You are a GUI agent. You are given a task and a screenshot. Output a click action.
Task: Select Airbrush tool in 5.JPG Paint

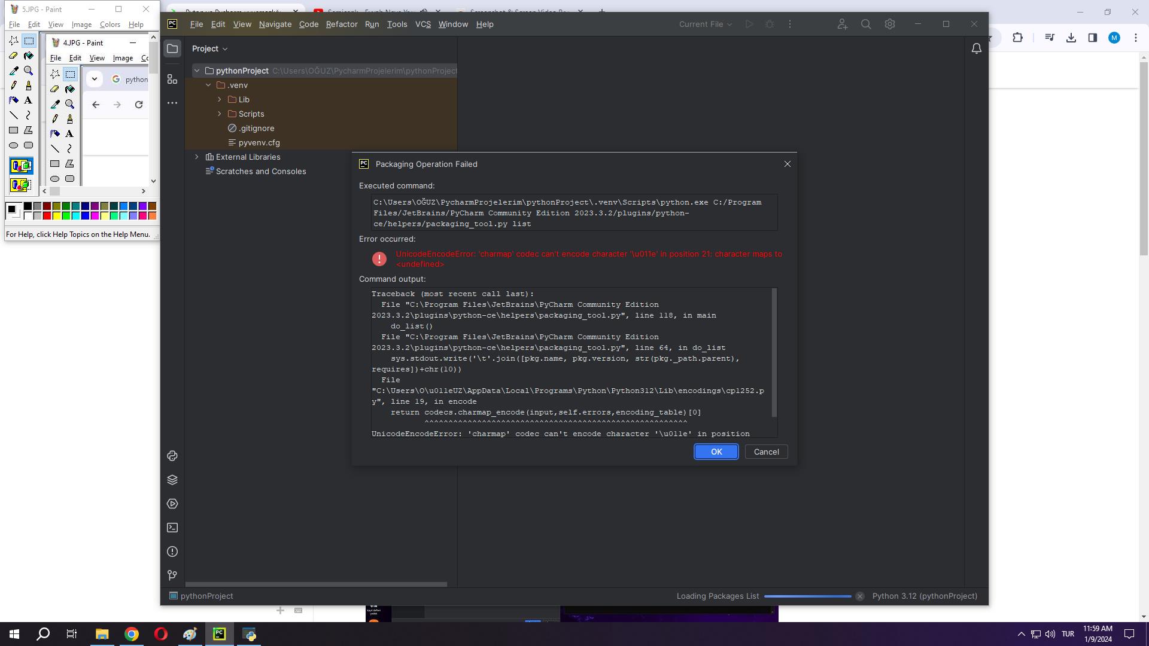tap(14, 100)
